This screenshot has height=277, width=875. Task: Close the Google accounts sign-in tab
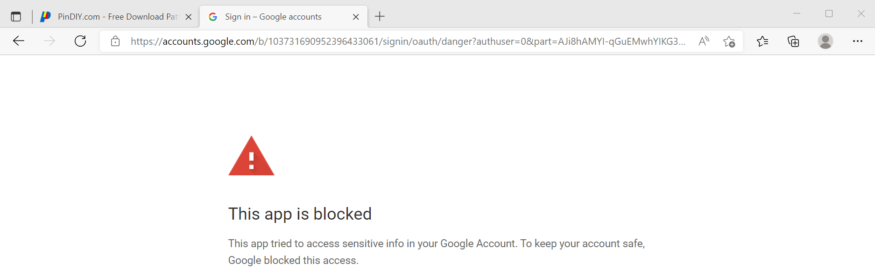point(356,17)
